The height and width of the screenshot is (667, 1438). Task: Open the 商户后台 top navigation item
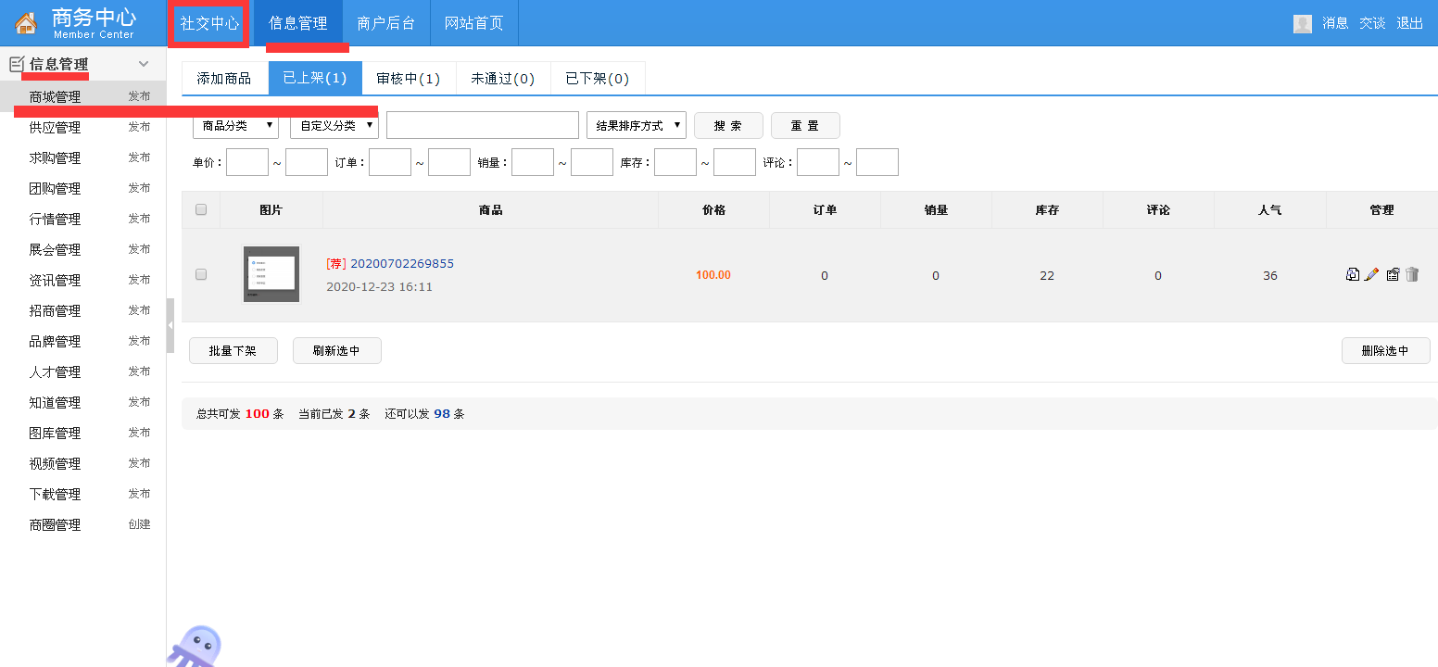click(x=386, y=23)
